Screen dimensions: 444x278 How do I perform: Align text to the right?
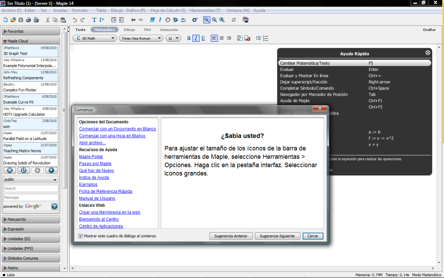(x=229, y=38)
